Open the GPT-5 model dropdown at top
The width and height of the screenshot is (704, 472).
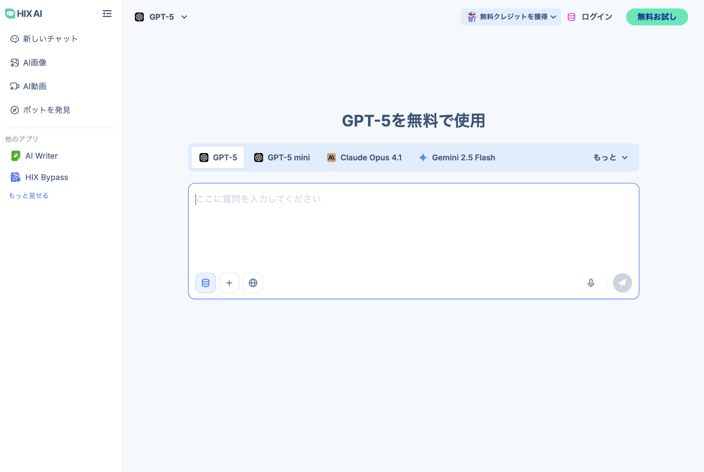161,17
